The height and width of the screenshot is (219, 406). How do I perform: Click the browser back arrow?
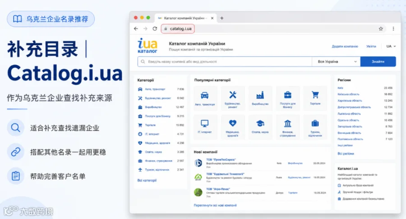(x=136, y=29)
